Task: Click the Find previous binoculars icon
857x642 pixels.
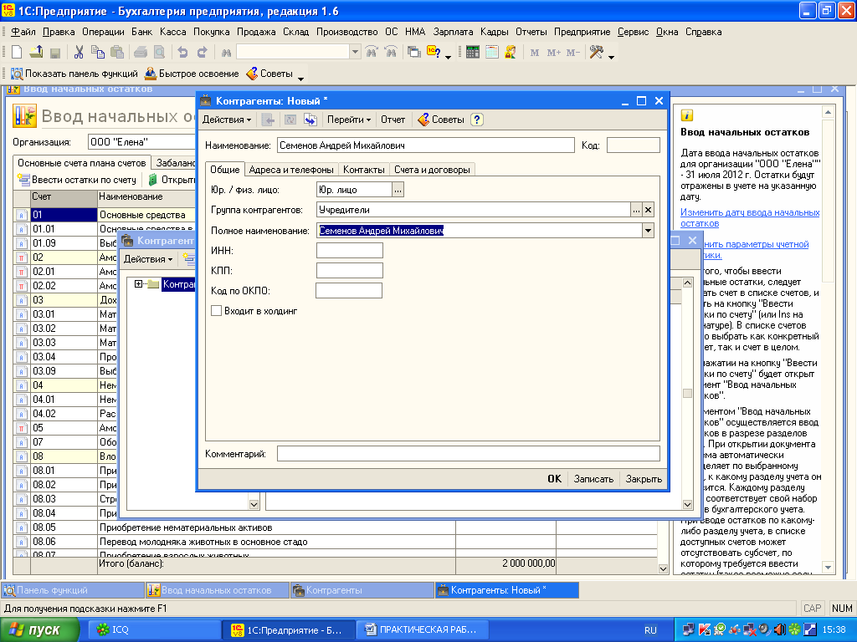Action: [x=372, y=53]
